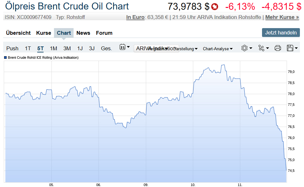Click the Jetzt handeln button

coord(281,33)
